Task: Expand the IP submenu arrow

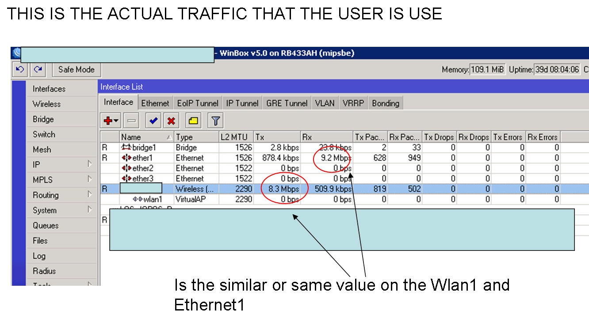Action: (90, 164)
